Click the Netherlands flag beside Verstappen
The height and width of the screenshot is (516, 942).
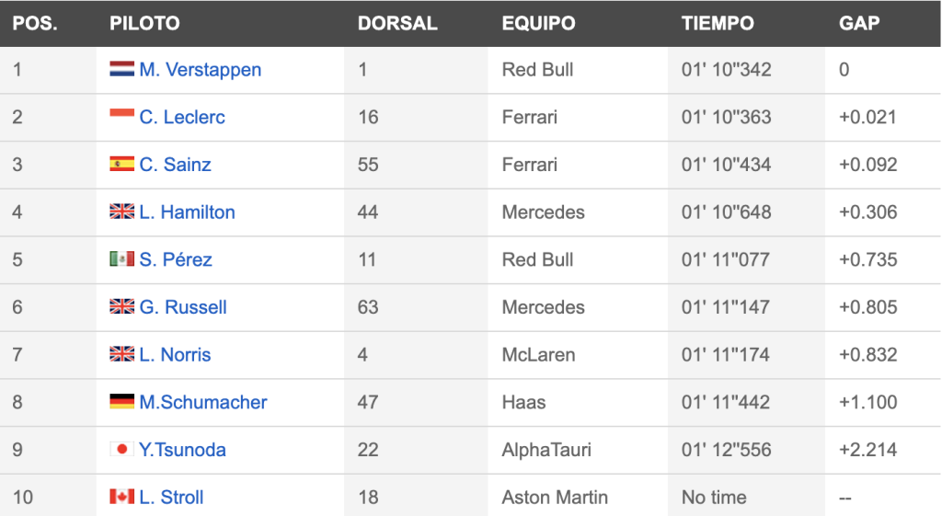click(x=122, y=68)
